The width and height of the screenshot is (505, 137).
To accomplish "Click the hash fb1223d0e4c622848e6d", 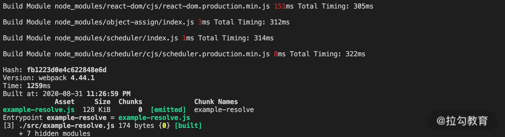I will pyautogui.click(x=67, y=70).
